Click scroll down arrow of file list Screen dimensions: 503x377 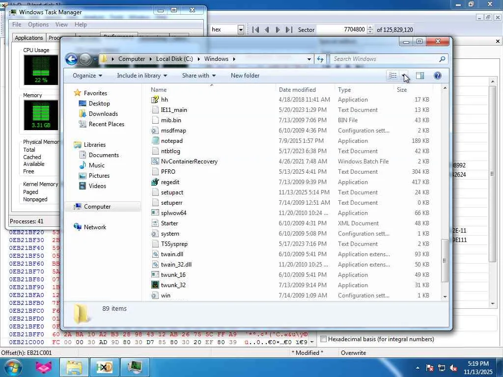pyautogui.click(x=445, y=296)
